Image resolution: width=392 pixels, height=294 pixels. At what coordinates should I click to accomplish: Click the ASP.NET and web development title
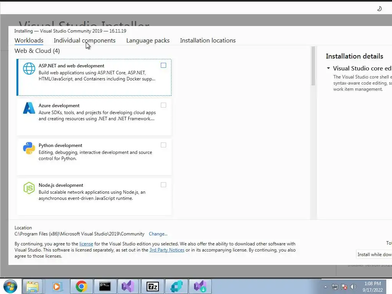[71, 66]
